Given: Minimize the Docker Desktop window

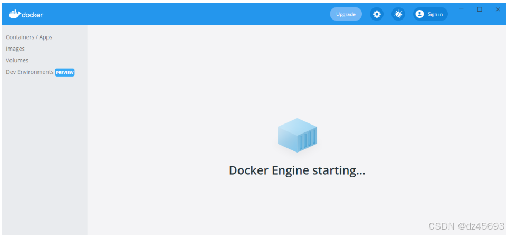Looking at the screenshot, I should point(461,9).
